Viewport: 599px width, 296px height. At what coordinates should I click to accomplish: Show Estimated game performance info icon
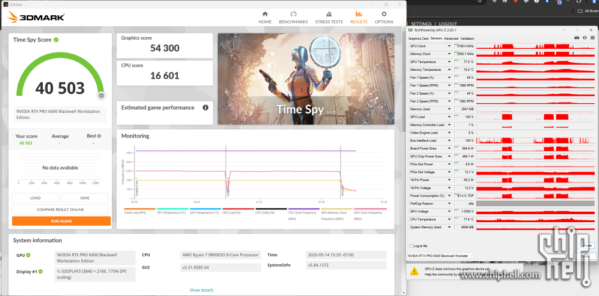coord(205,107)
